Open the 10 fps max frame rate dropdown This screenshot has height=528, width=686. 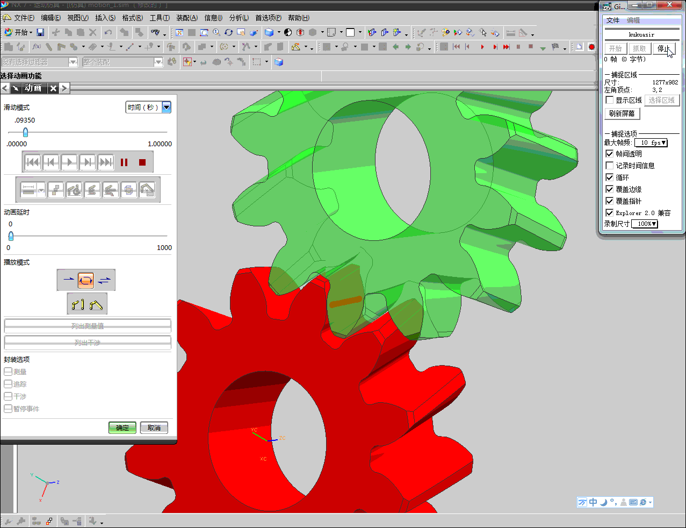tap(651, 142)
